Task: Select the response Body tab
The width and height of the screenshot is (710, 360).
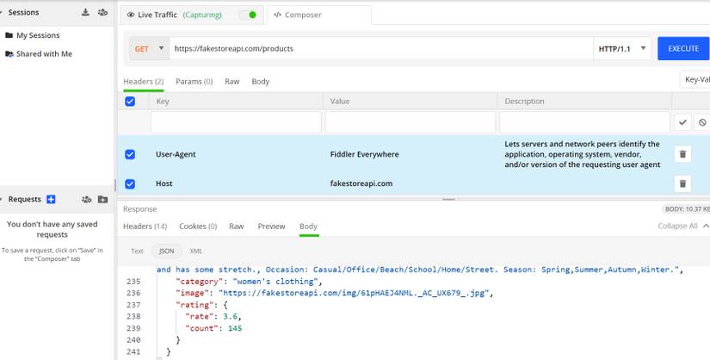Action: (308, 227)
